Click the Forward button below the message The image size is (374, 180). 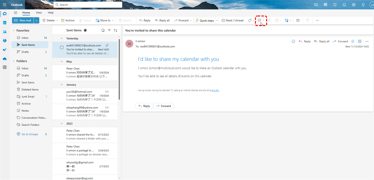[x=163, y=106]
